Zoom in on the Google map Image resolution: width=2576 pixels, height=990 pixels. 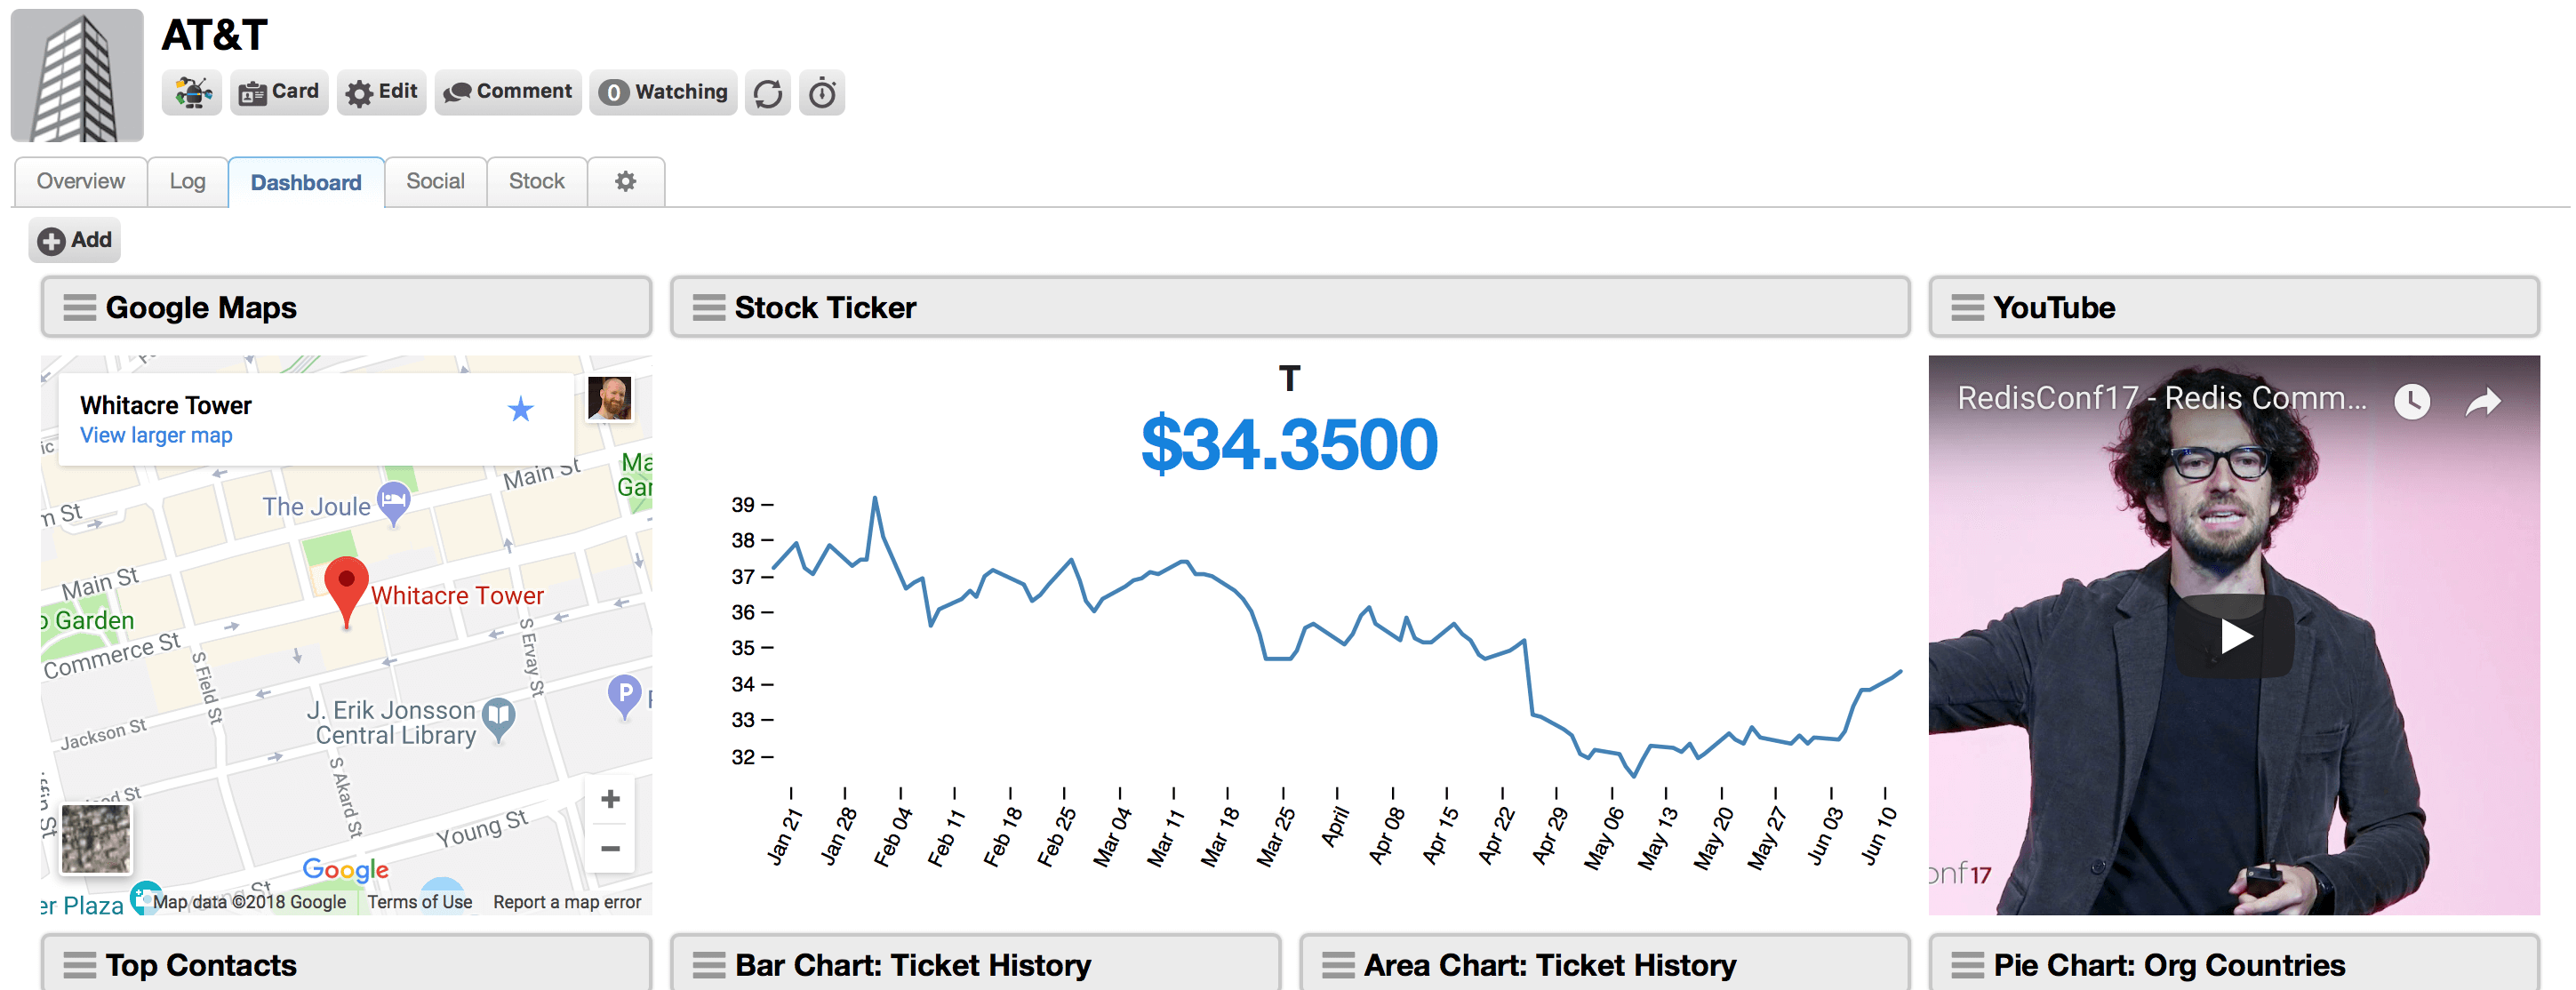click(x=610, y=799)
